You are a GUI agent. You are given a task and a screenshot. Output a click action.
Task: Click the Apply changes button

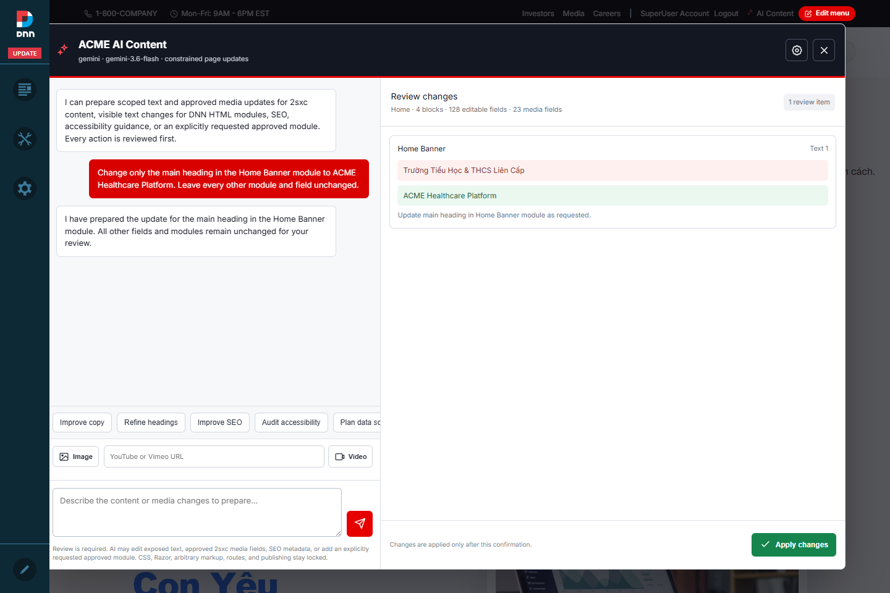tap(794, 545)
